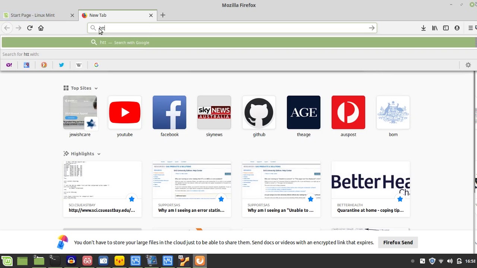Open the Linux Mint start menu
This screenshot has width=477, height=268.
point(7,261)
